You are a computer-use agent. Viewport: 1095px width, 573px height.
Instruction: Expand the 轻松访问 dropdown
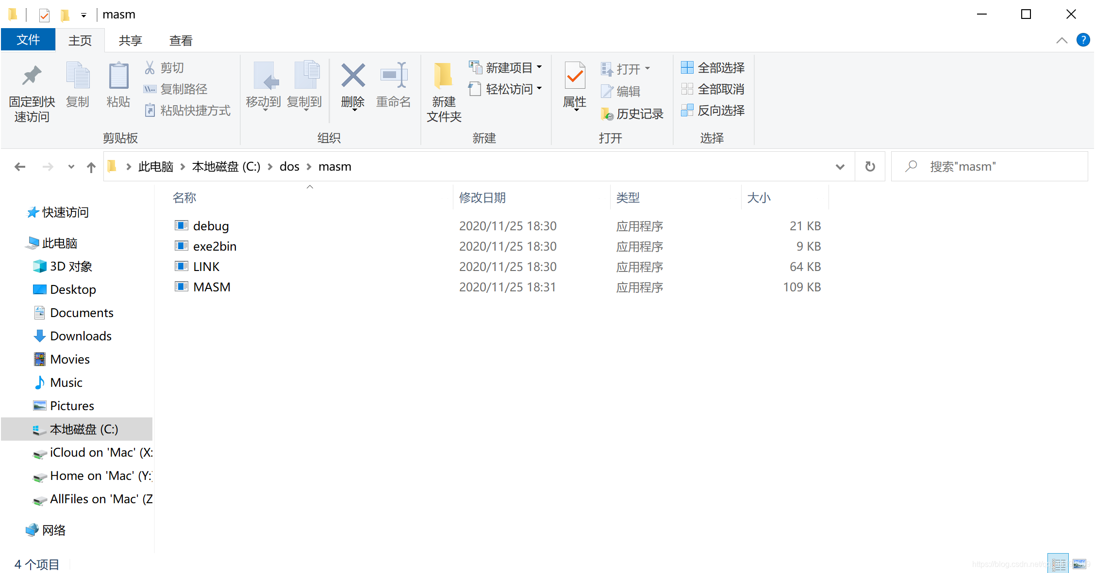[540, 89]
